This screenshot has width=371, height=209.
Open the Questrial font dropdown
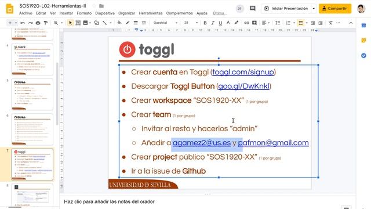tap(165, 23)
